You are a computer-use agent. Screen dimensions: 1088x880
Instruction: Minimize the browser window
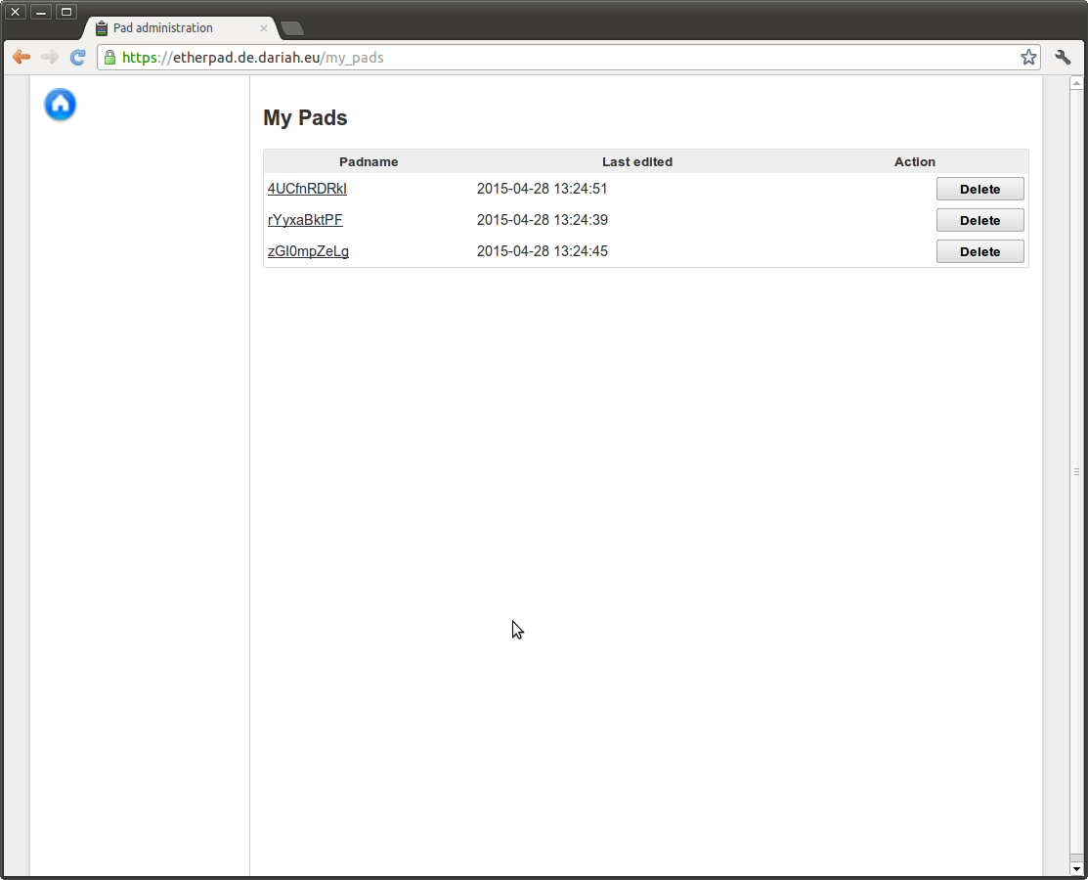point(41,12)
